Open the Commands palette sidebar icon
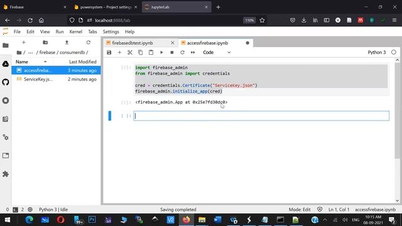This screenshot has height=226, width=402. click(6, 119)
